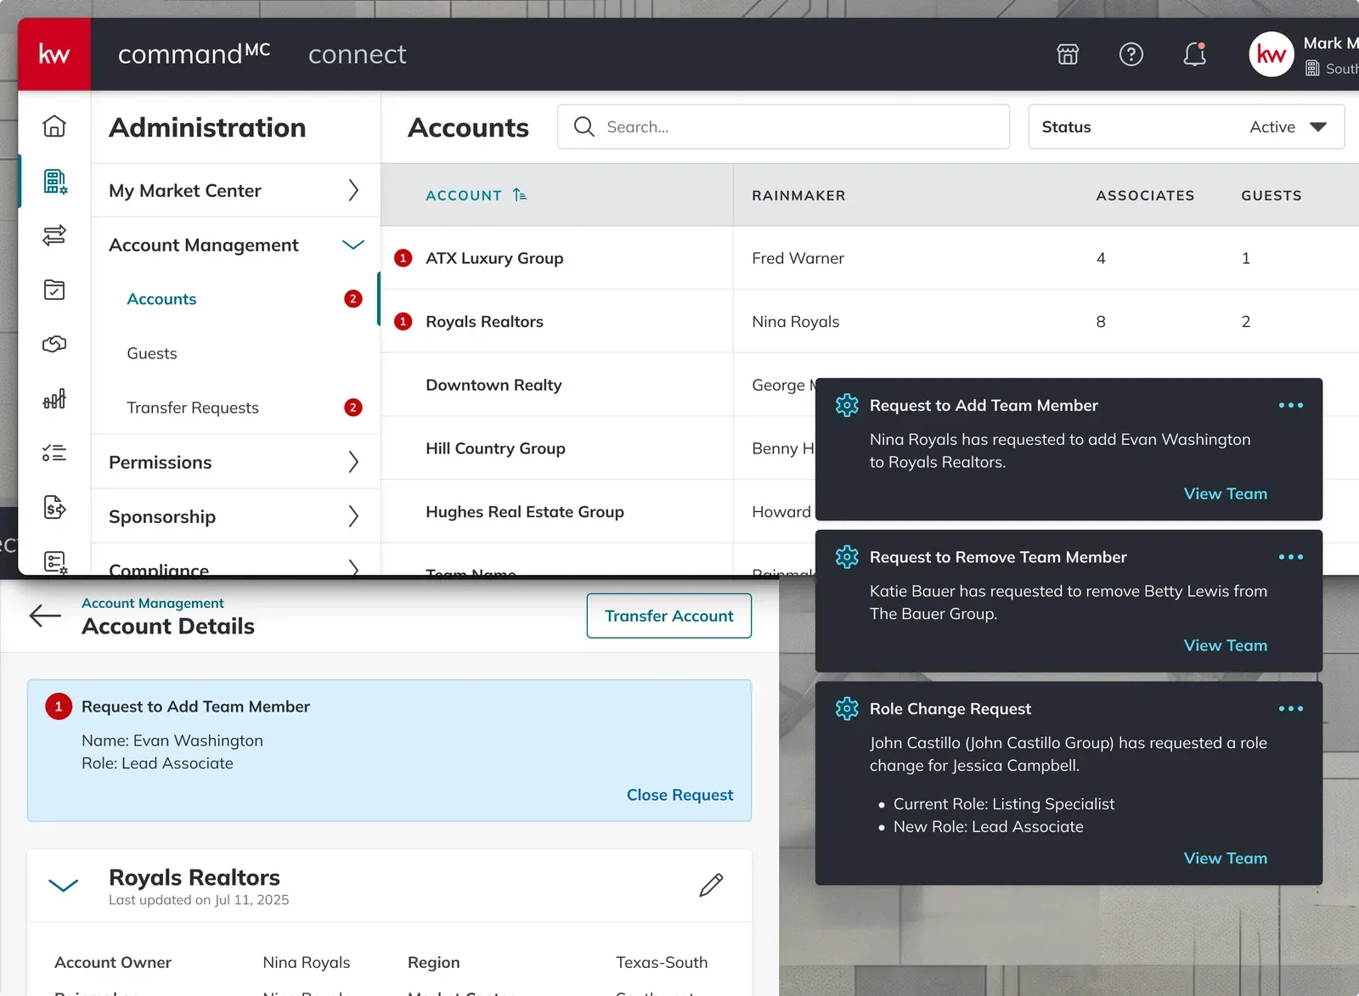Select Guests in Account Management submenu
The height and width of the screenshot is (996, 1359).
coord(235,353)
